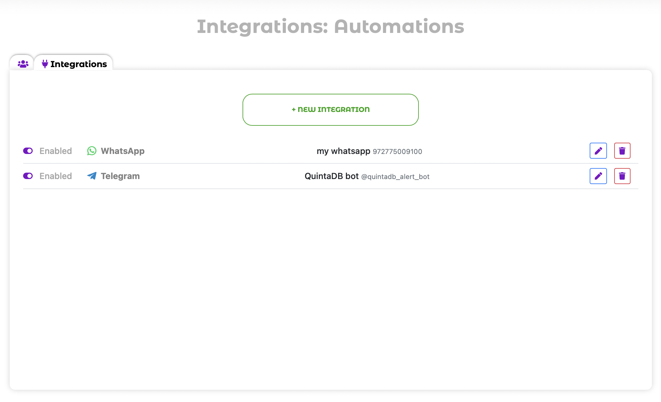Click the WhatsApp service name text

click(123, 151)
